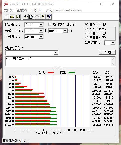Open About via the question mark icon

pyautogui.click(x=43, y=17)
